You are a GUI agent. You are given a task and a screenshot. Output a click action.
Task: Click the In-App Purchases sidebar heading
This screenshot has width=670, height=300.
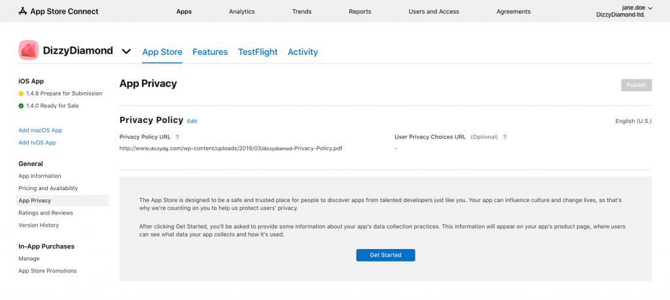point(46,246)
